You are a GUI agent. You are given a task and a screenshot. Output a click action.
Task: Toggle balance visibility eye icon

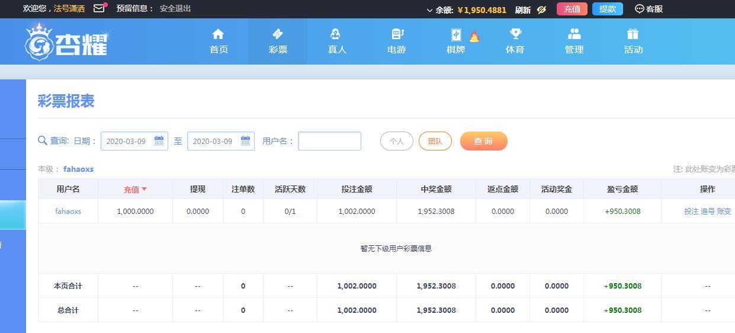click(x=541, y=9)
